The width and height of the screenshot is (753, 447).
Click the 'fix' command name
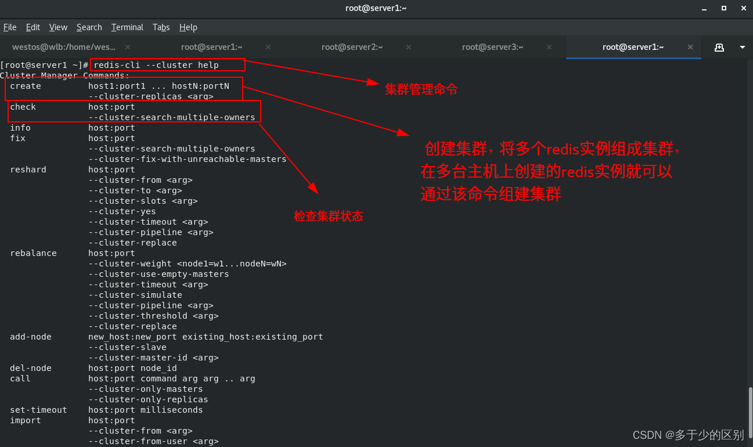(x=18, y=138)
